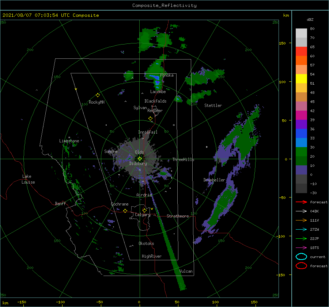Screen dimensions: 329x307
Task: Click yellow diamond marker above Calgary label
Action: pyautogui.click(x=144, y=210)
